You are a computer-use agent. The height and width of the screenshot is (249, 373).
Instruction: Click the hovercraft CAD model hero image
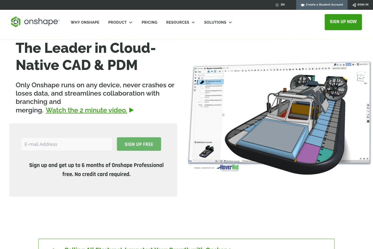tap(280, 118)
